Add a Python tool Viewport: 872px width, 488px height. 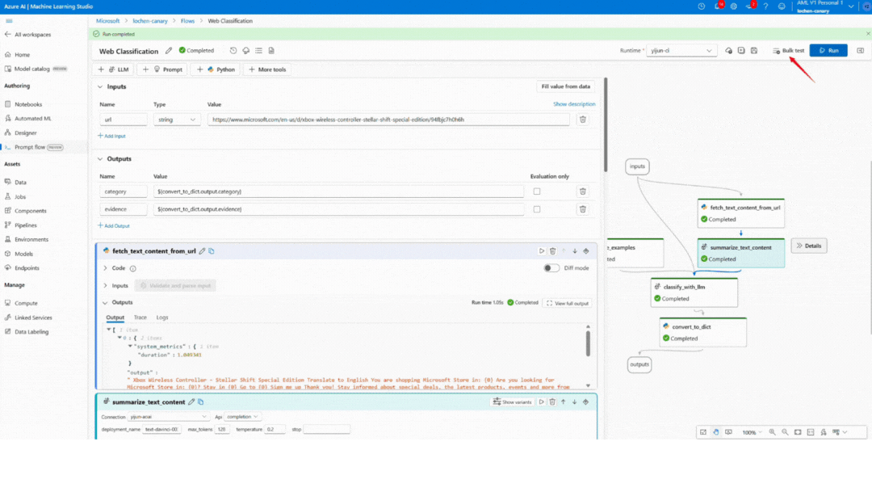[x=216, y=69]
